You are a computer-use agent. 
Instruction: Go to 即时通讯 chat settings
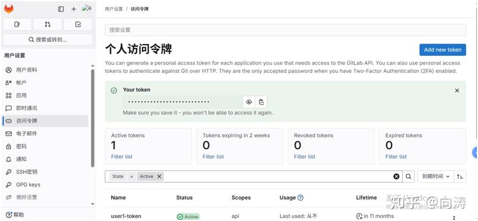tap(45, 108)
